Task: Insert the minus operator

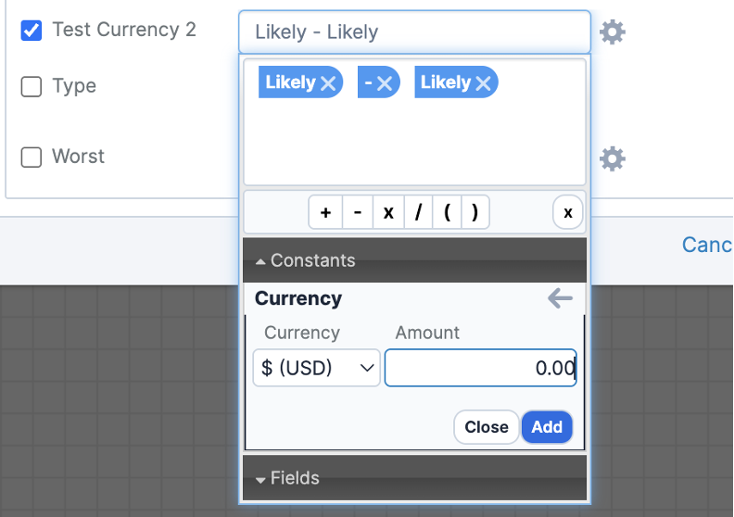Action: 358,212
